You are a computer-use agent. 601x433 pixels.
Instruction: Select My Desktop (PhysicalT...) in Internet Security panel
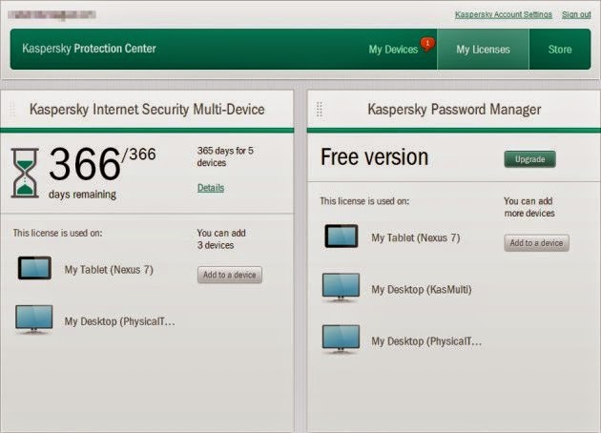pos(119,321)
